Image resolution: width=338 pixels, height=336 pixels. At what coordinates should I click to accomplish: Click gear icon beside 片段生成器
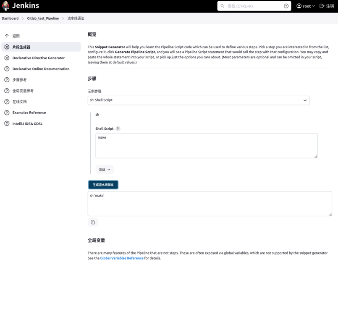(7, 47)
